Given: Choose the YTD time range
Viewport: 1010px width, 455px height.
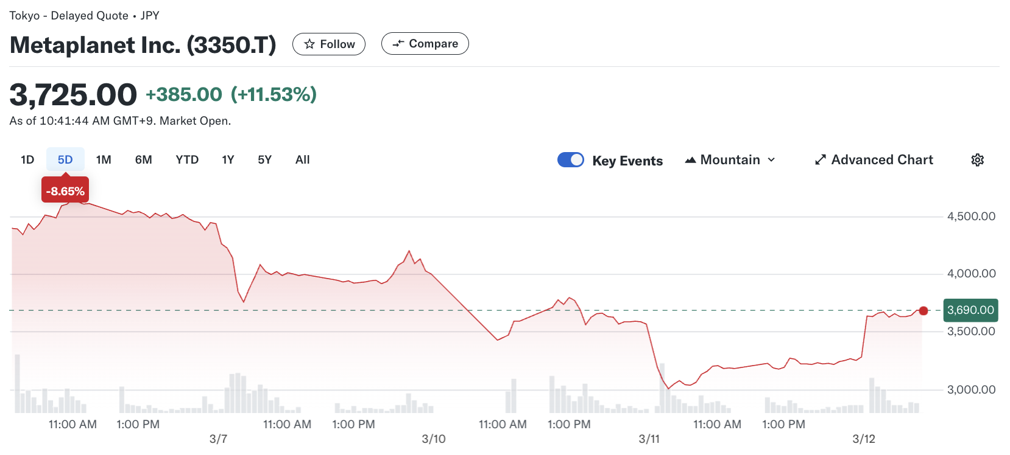Looking at the screenshot, I should 187,160.
